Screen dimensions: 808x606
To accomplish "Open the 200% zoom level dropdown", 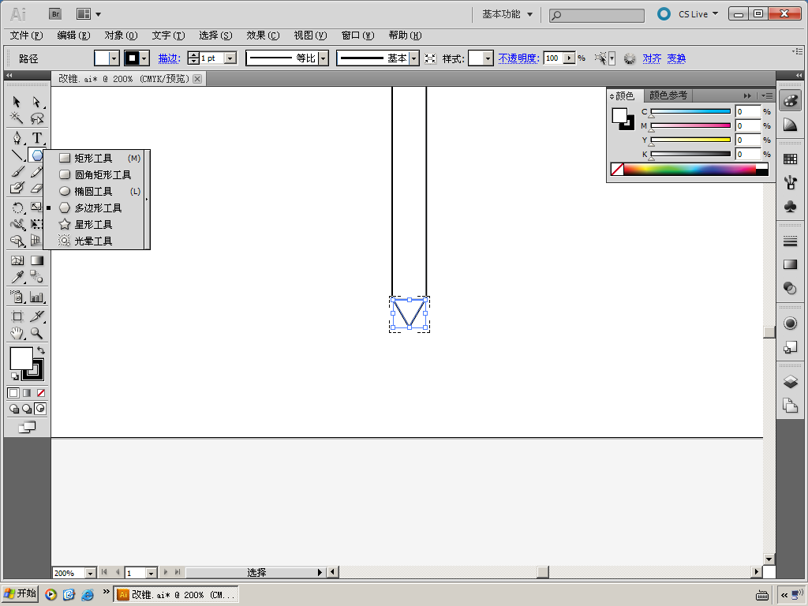I will 90,573.
